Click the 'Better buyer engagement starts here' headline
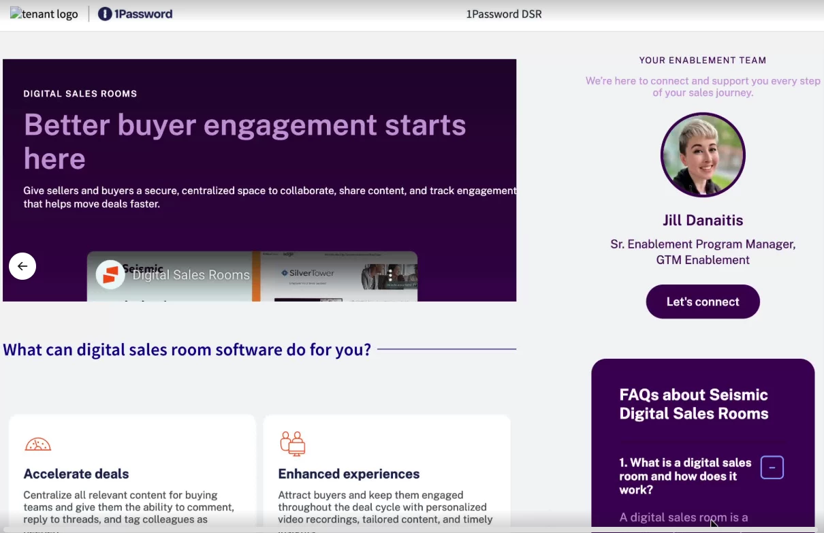This screenshot has width=824, height=533. point(245,142)
